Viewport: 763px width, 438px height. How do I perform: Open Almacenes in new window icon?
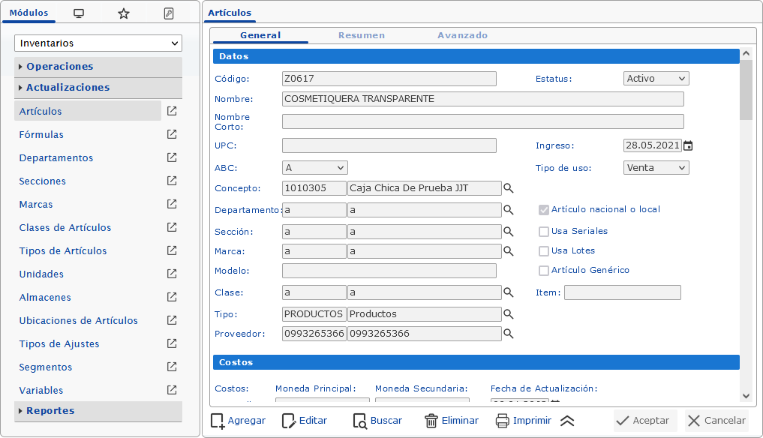(x=172, y=297)
